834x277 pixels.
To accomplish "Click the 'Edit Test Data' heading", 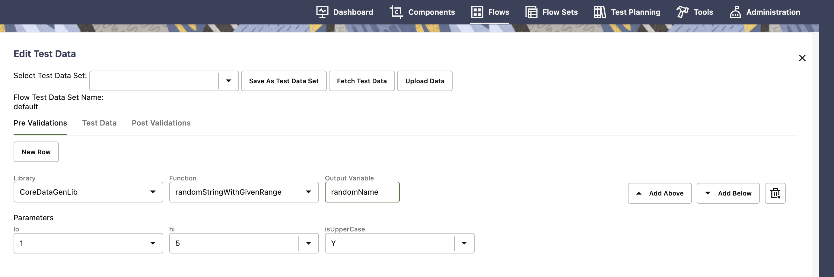I will point(45,54).
